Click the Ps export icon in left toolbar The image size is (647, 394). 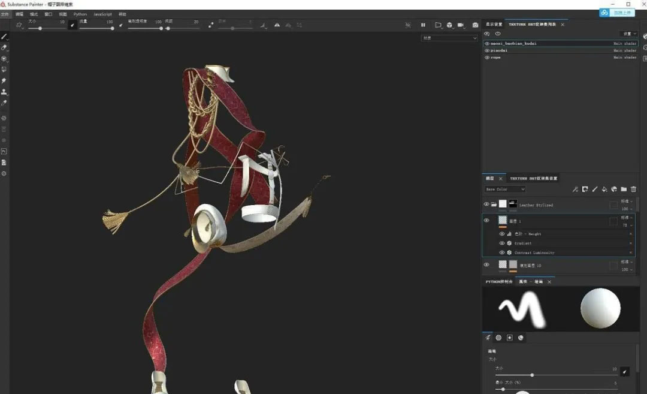[4, 152]
